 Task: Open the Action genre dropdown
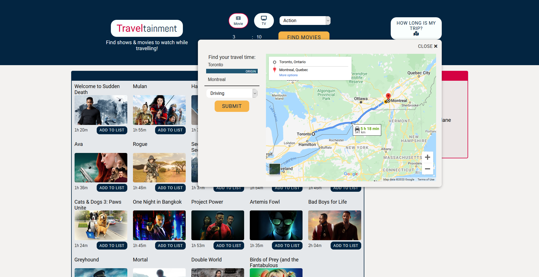pyautogui.click(x=305, y=20)
